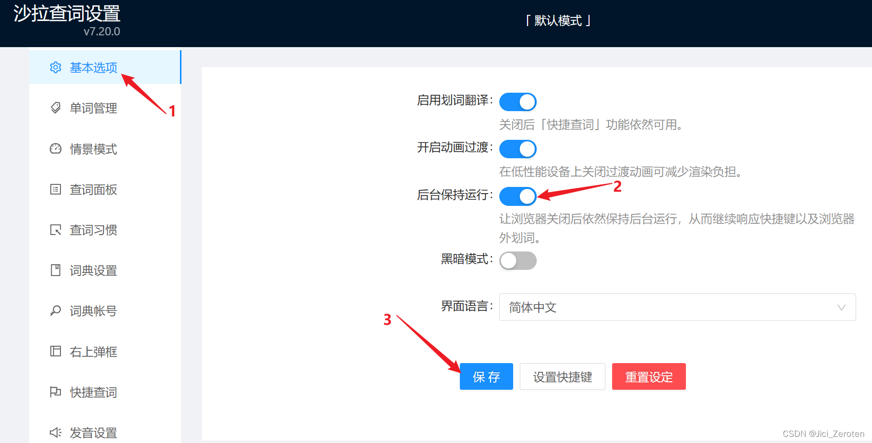Open the 界面语言 dropdown showing 简体中文
This screenshot has height=443, width=872.
point(677,307)
